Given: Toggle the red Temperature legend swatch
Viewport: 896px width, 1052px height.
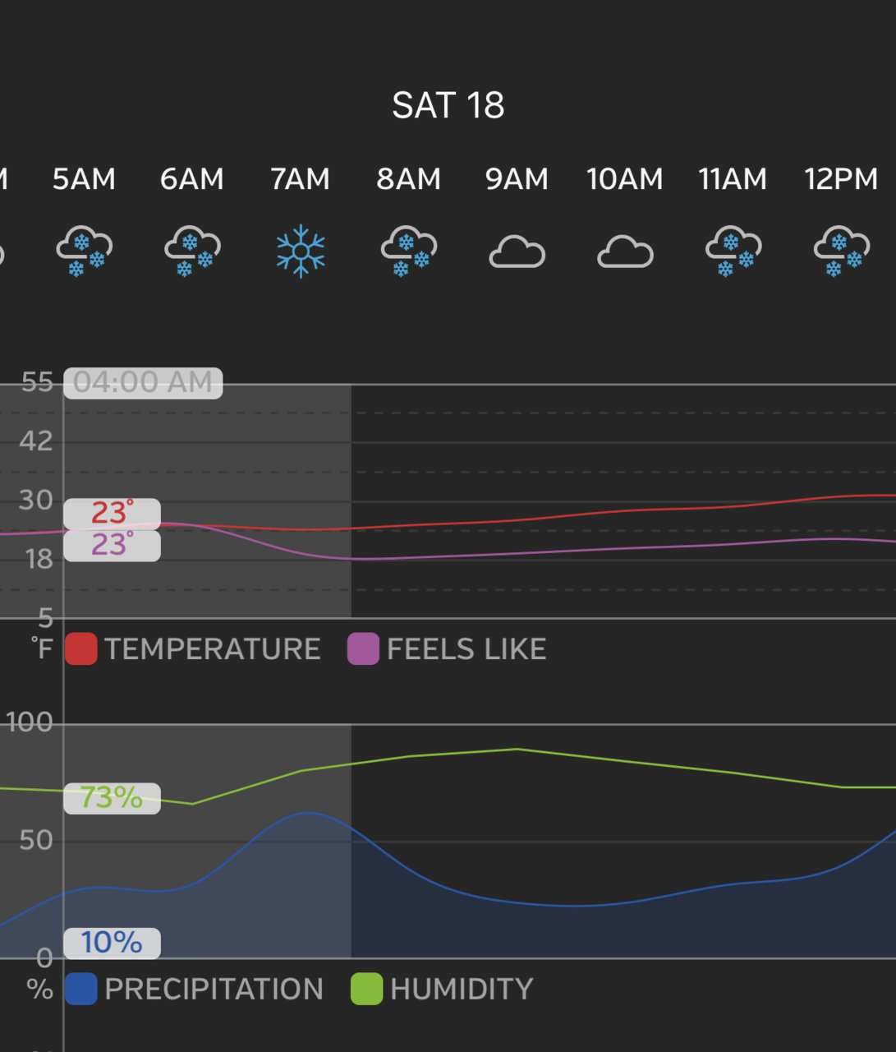Looking at the screenshot, I should (80, 648).
